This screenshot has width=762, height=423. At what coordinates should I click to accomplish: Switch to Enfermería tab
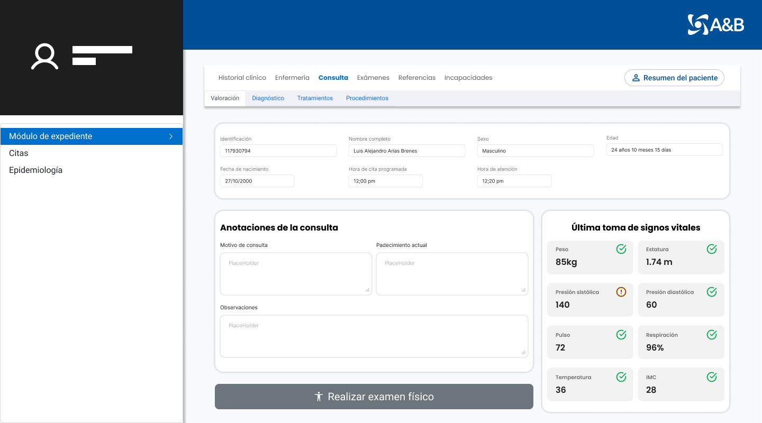click(x=292, y=78)
